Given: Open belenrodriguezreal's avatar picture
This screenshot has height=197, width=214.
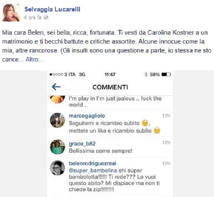Looking at the screenshot, I should pyautogui.click(x=57, y=168).
